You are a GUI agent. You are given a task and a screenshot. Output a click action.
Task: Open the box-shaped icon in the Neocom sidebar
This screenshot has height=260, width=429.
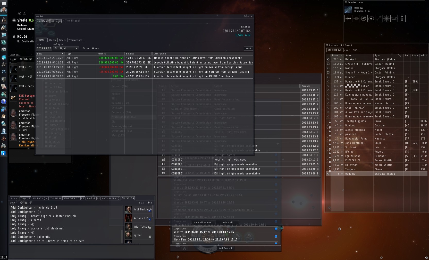coord(4,79)
